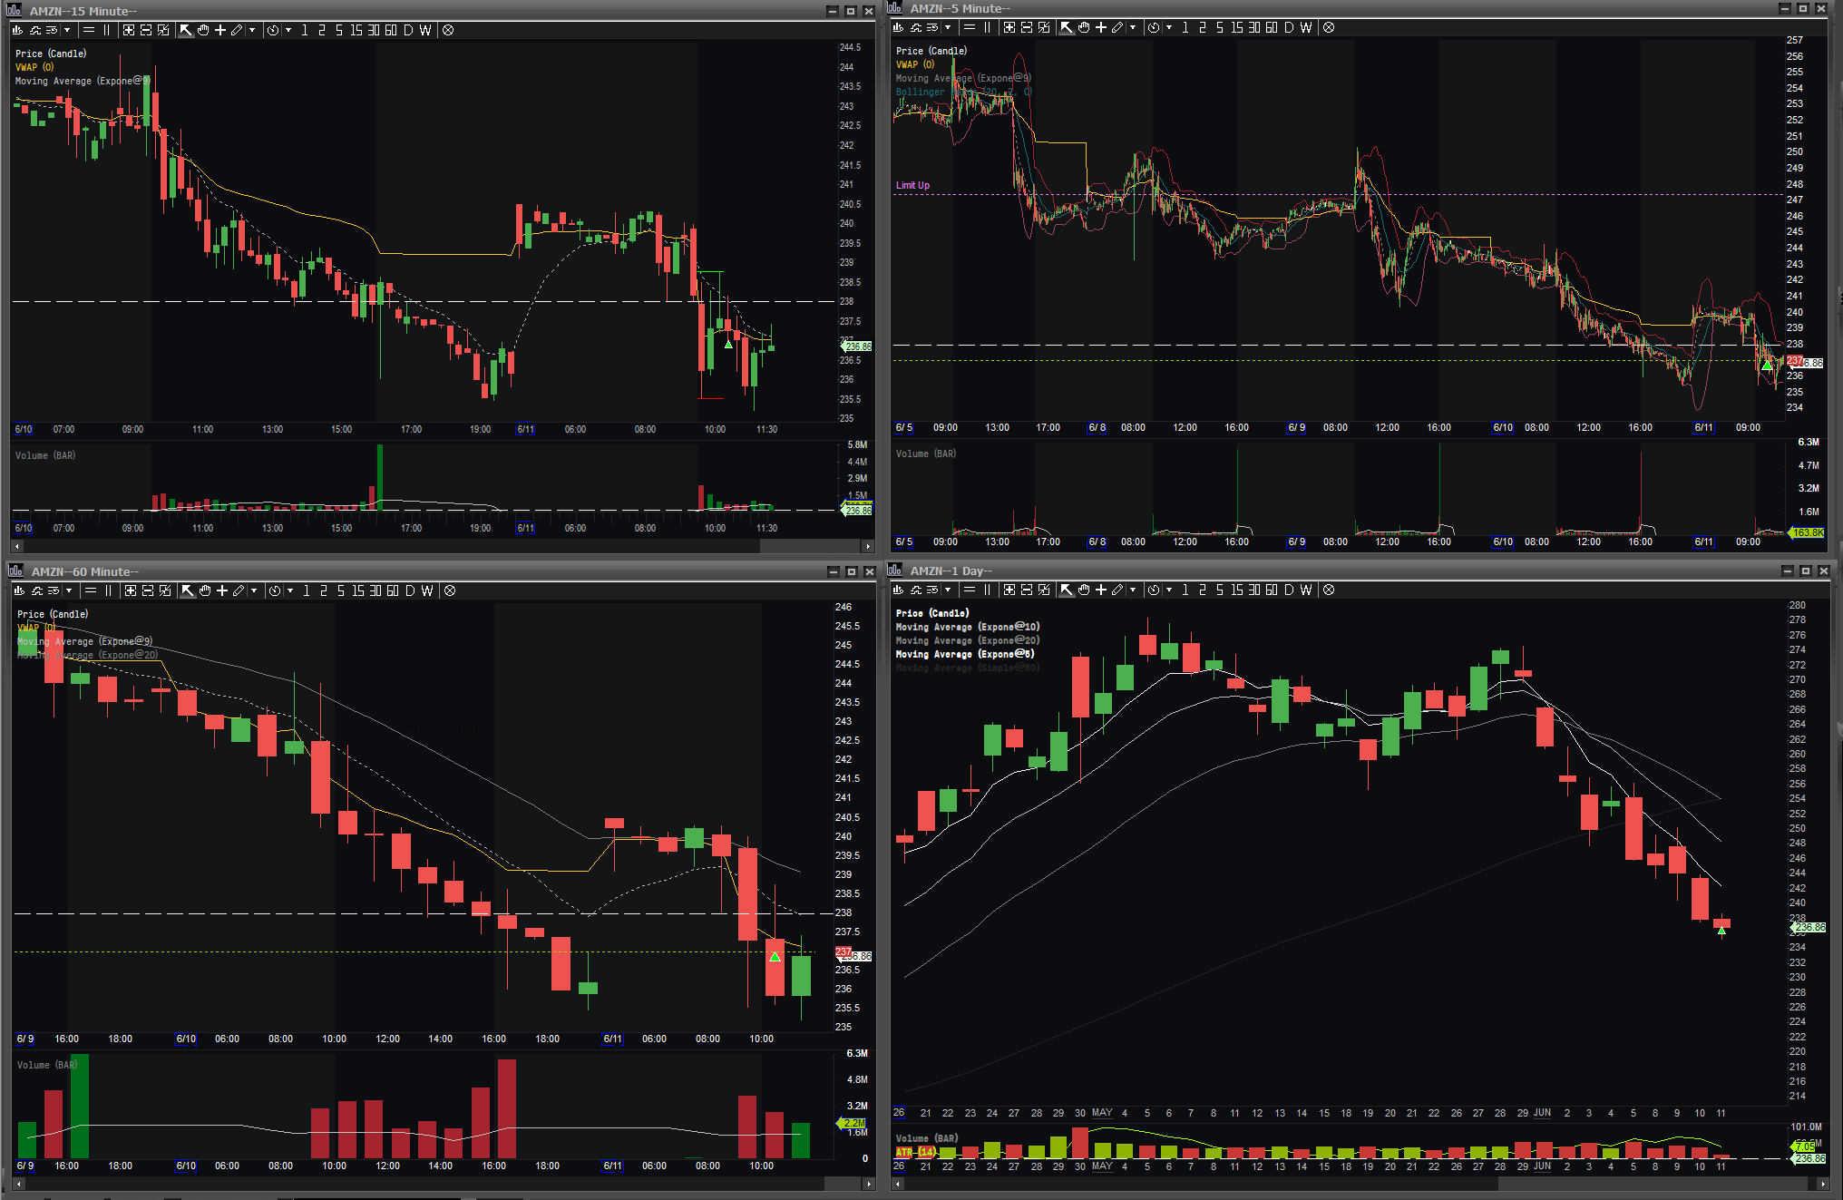Click right scroll arrow under 15 Minute chart
This screenshot has width=1843, height=1200.
(x=868, y=546)
